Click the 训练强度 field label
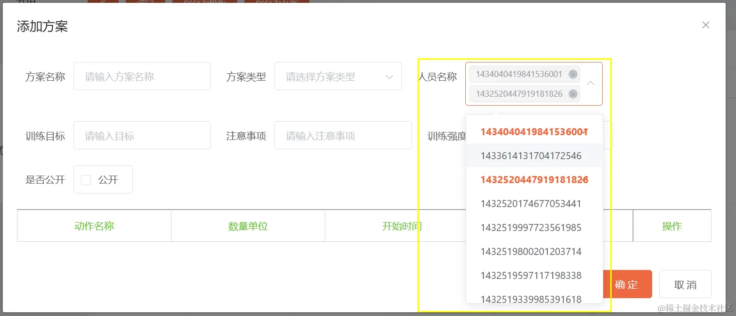The image size is (736, 316). [447, 136]
